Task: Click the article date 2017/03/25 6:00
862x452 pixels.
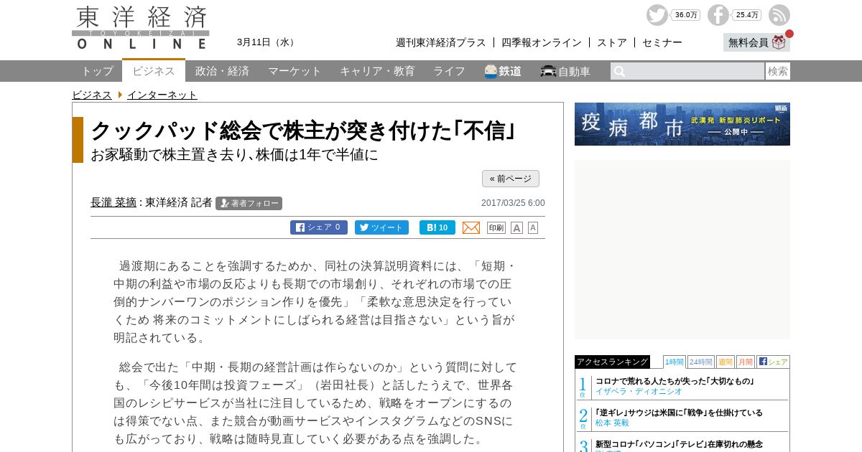Action: (x=513, y=203)
